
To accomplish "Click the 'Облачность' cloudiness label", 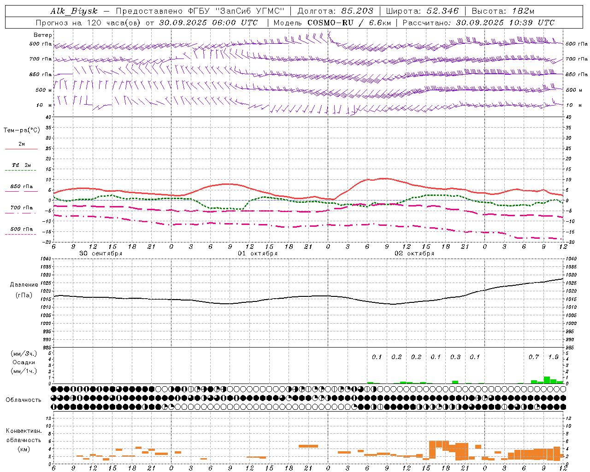I will (x=24, y=400).
